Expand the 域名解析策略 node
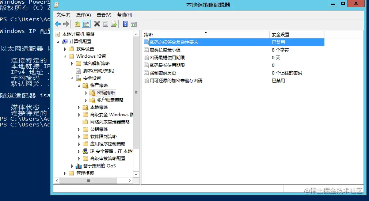369x201 pixels. 72,64
